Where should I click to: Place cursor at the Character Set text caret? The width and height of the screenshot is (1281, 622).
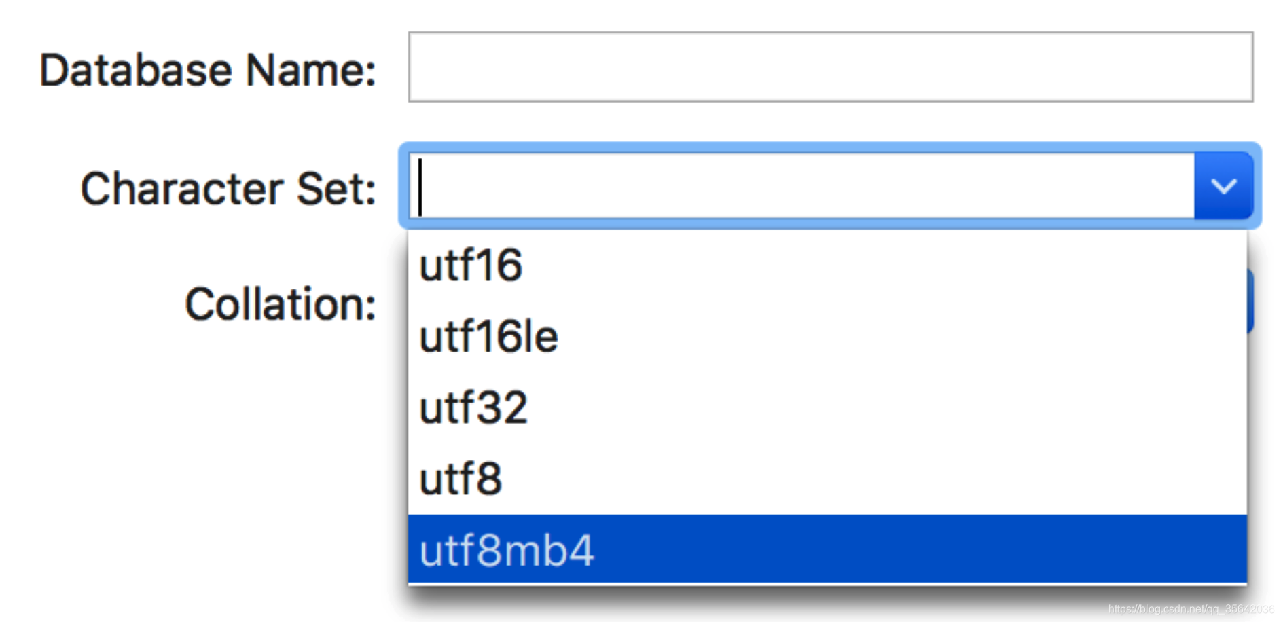[422, 187]
